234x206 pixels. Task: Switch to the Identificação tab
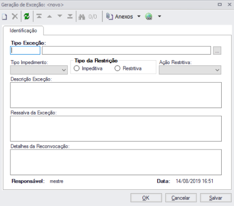coord(23,30)
